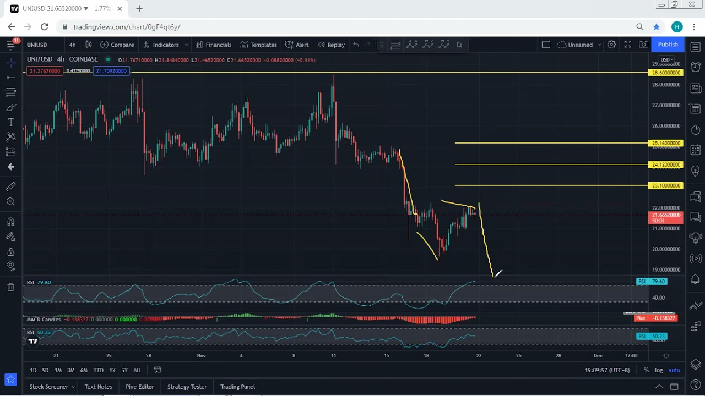
Task: Select the text annotation tool
Action: point(11,122)
